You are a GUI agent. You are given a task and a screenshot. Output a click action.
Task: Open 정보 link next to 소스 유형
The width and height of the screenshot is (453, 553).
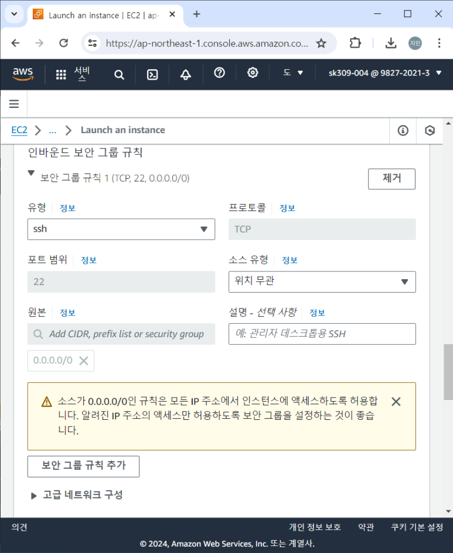[289, 260]
